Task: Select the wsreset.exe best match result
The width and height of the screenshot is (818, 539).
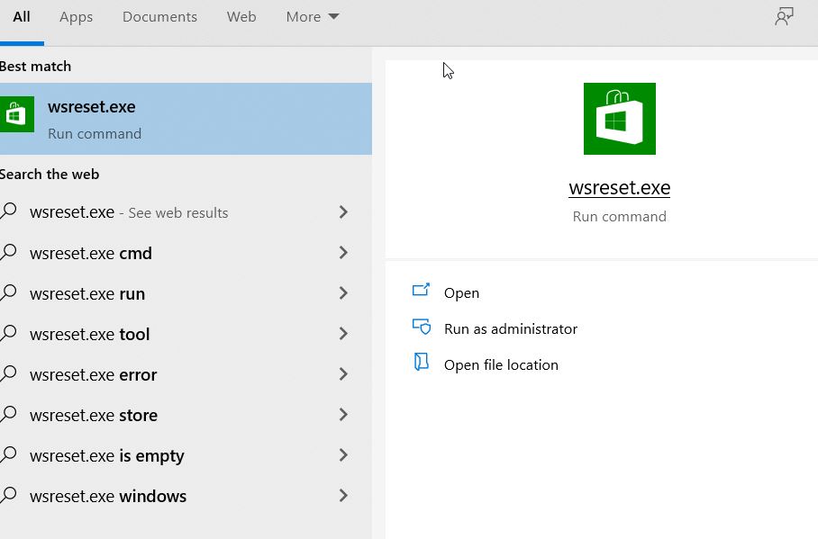Action: tap(186, 119)
